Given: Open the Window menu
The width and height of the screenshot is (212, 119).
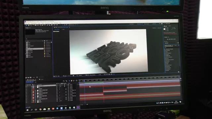Looking at the screenshot, I should (x=56, y=23).
